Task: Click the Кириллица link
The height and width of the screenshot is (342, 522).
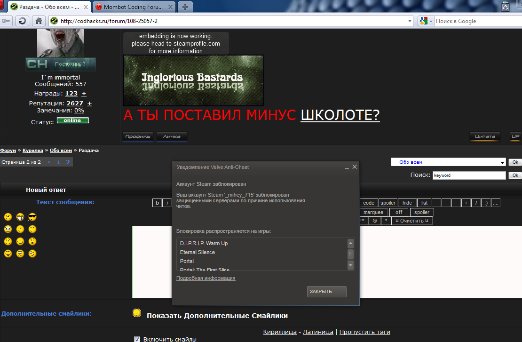Action: (280, 332)
